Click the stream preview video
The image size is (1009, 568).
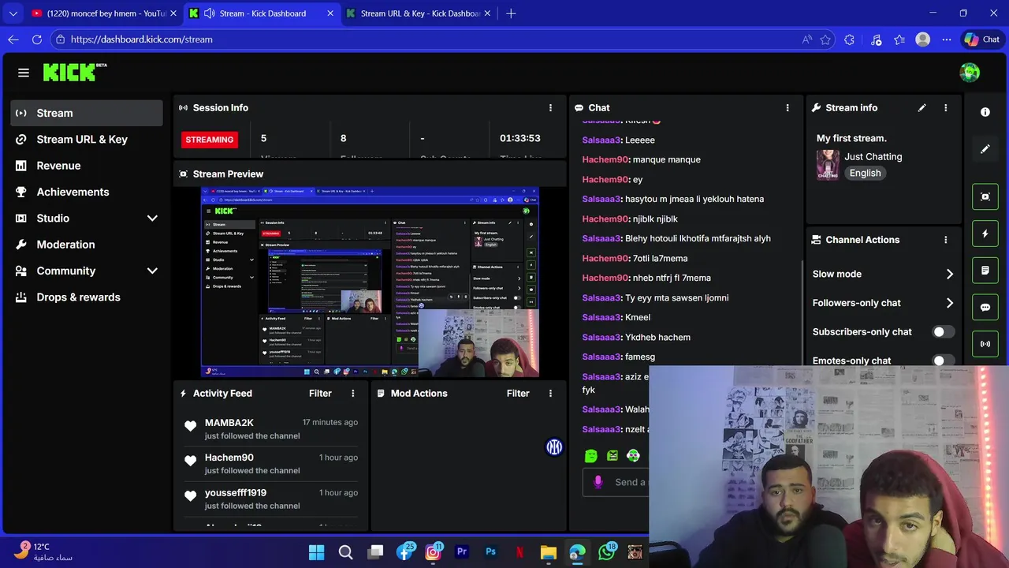tap(370, 282)
